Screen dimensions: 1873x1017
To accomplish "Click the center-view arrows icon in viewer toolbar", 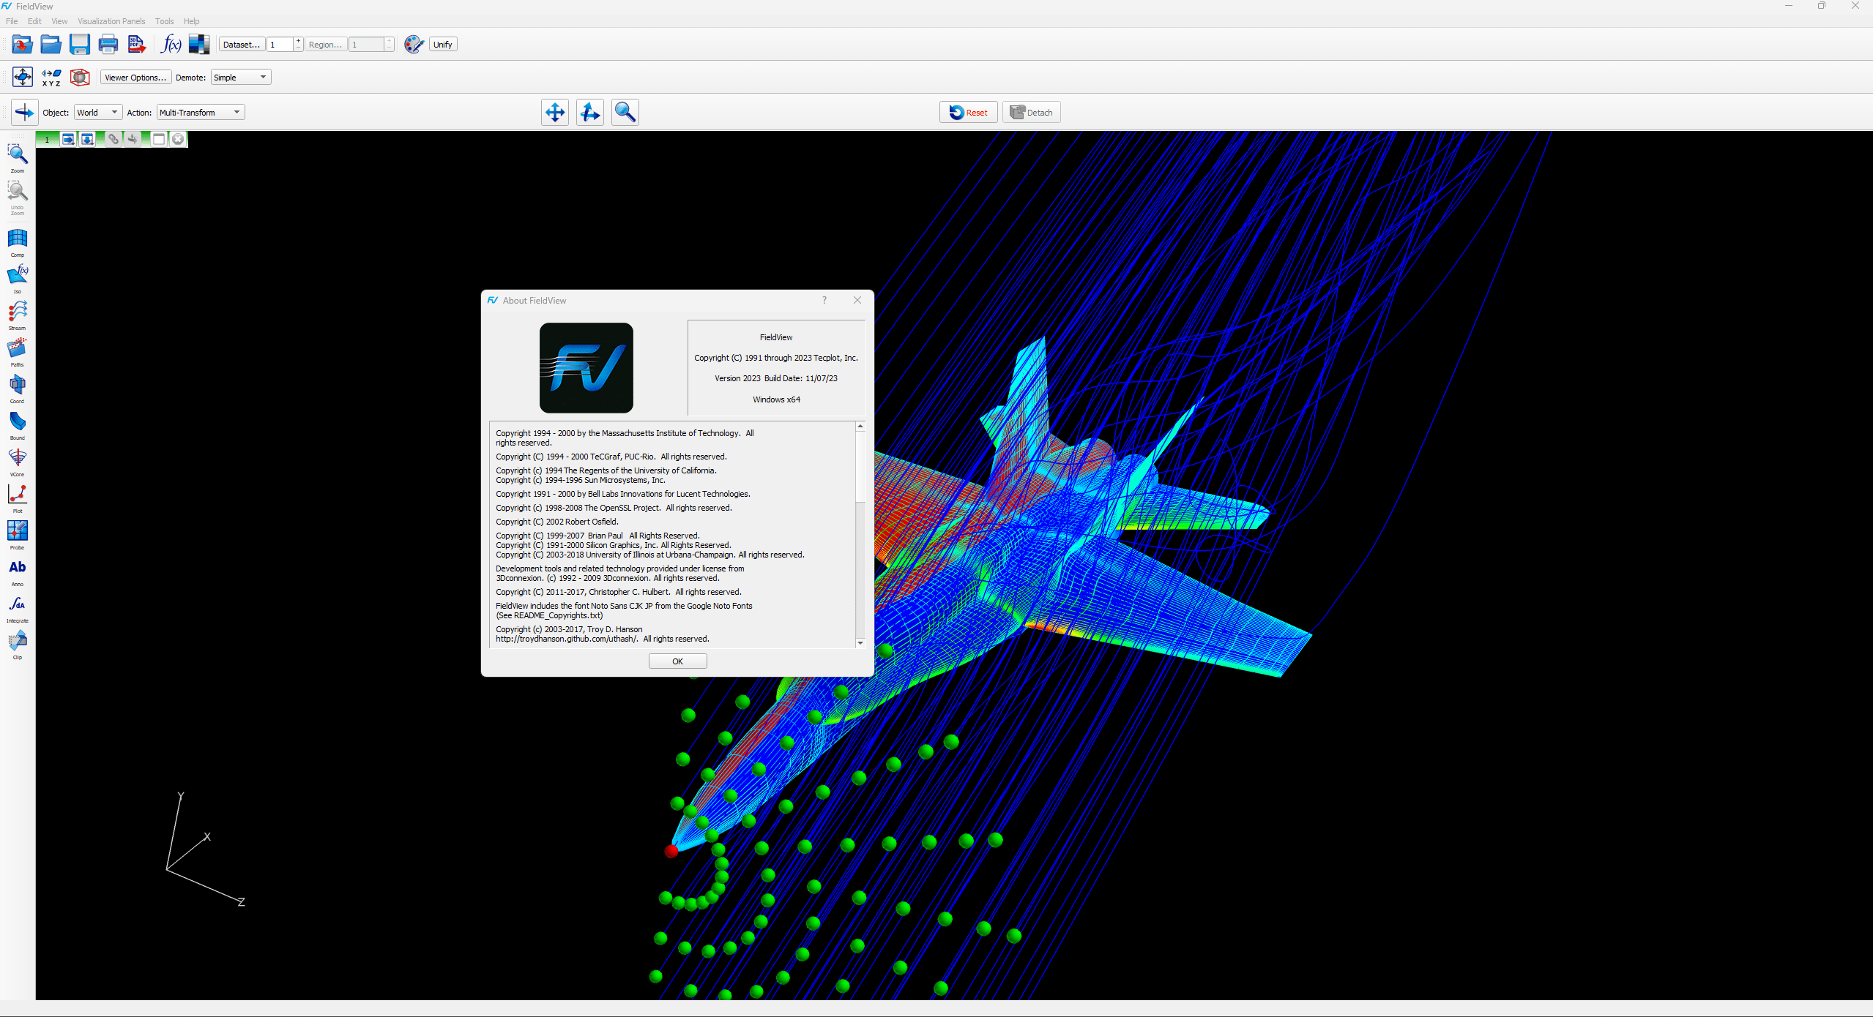I will pyautogui.click(x=23, y=77).
